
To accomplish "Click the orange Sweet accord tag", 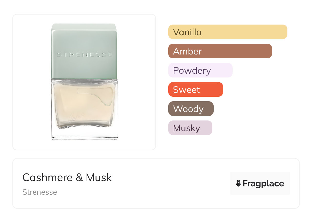I will 195,90.
